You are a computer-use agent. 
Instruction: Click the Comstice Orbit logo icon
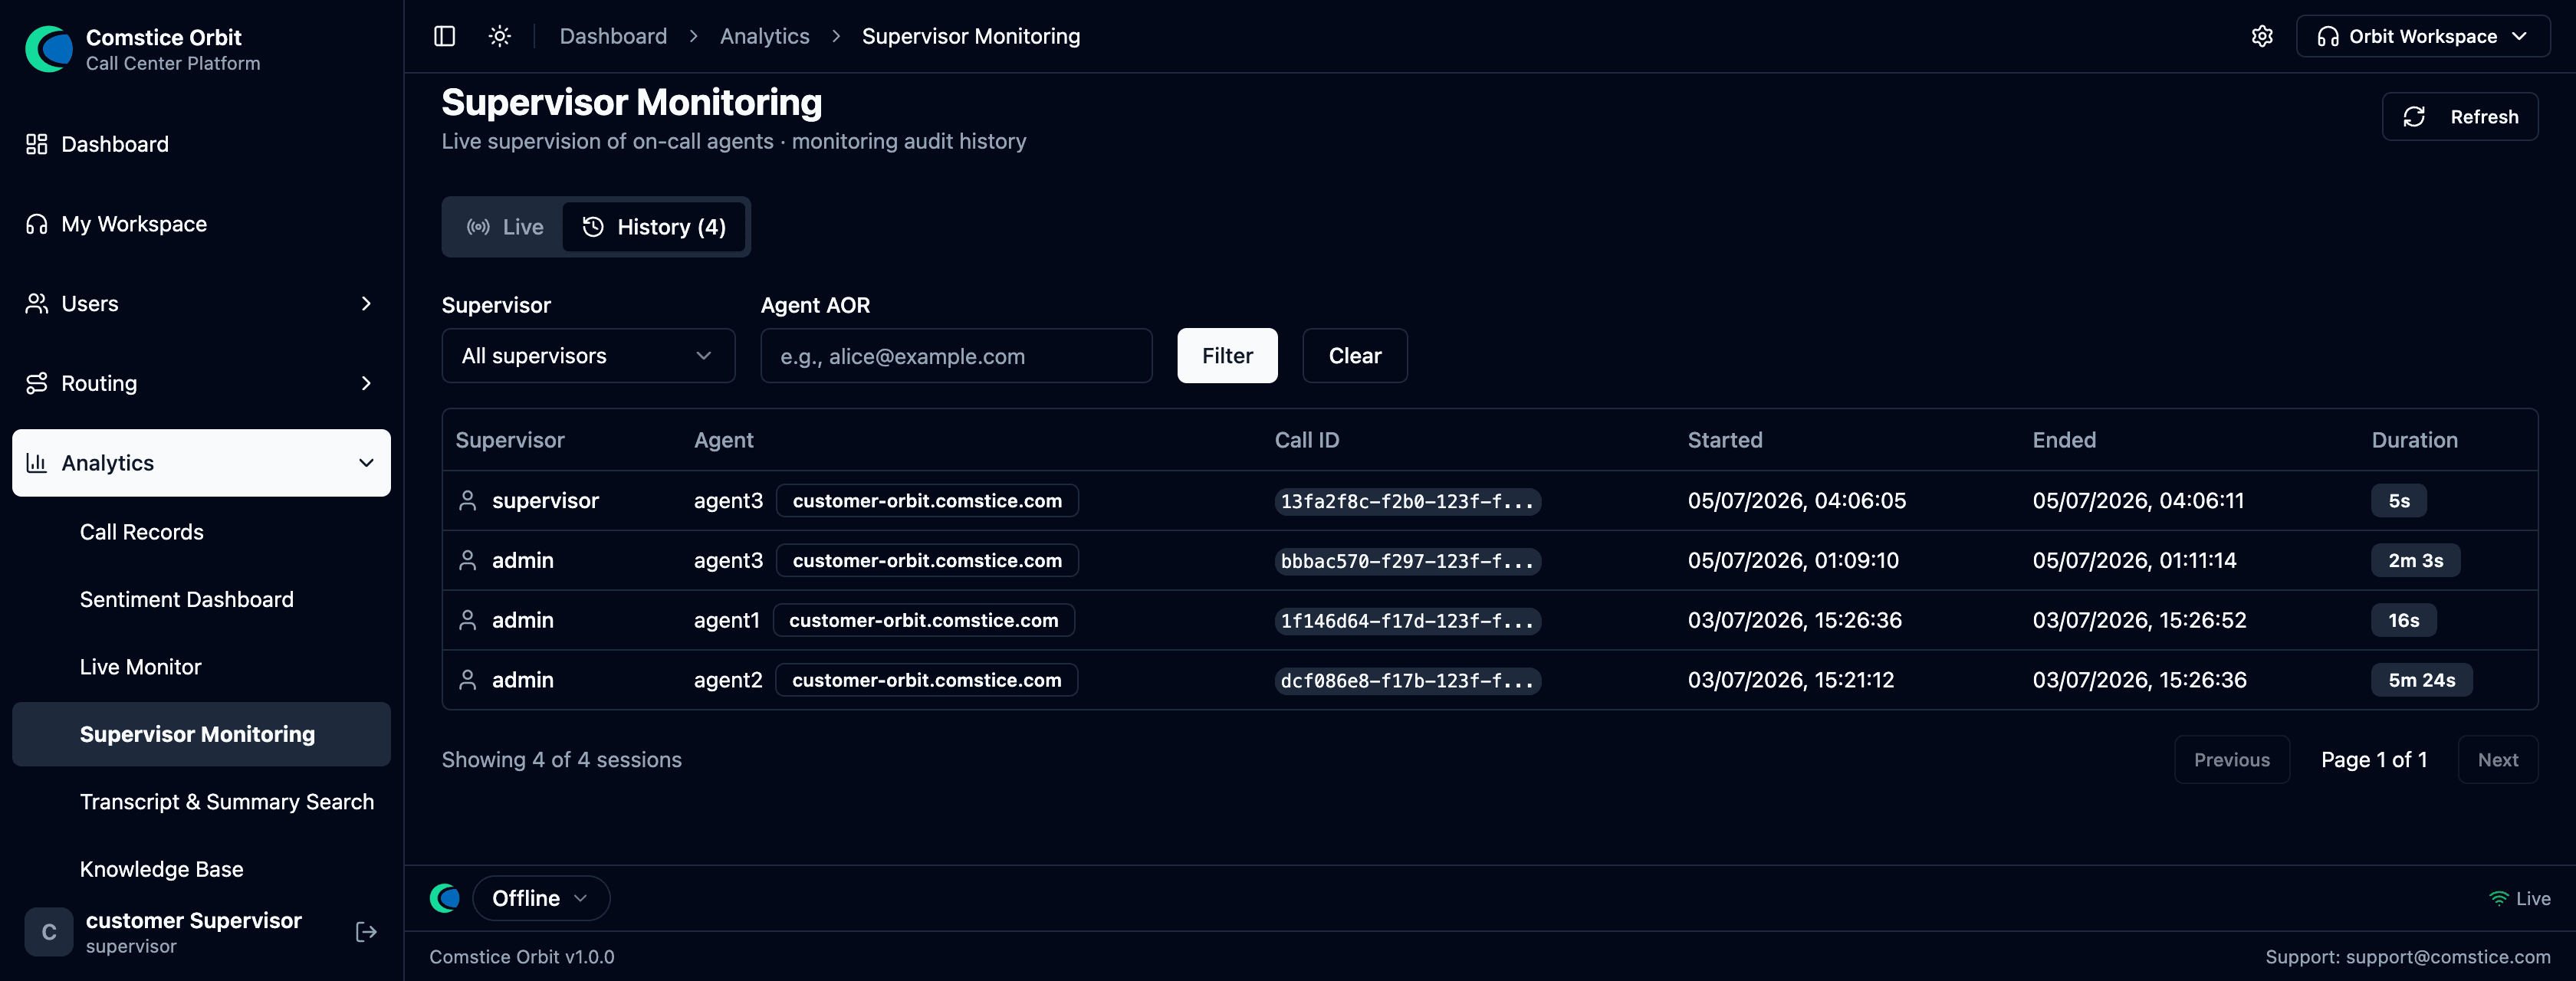point(49,49)
